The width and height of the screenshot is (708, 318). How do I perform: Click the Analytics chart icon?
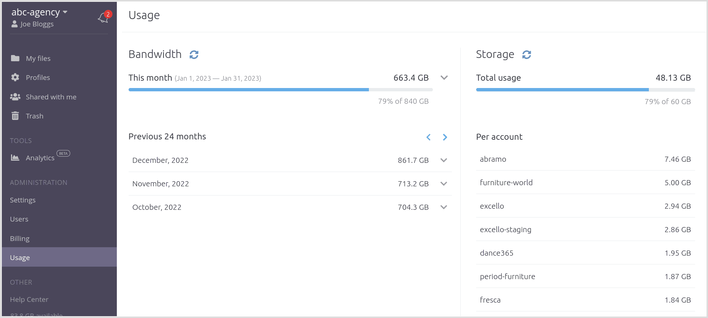15,158
